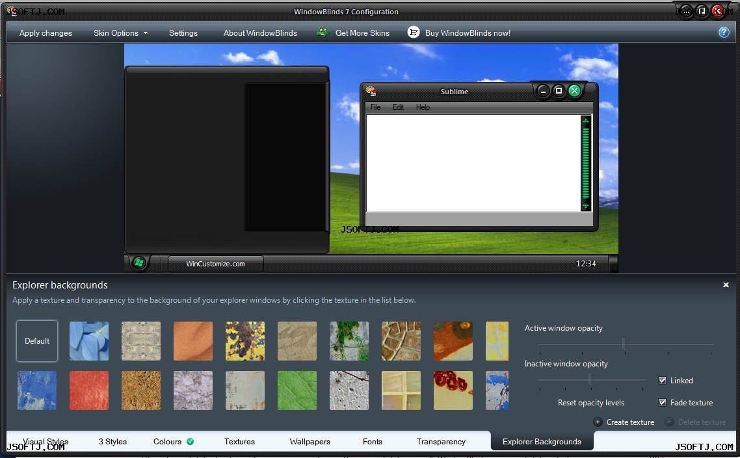
Task: Choose the orange sand texture
Action: (x=193, y=341)
